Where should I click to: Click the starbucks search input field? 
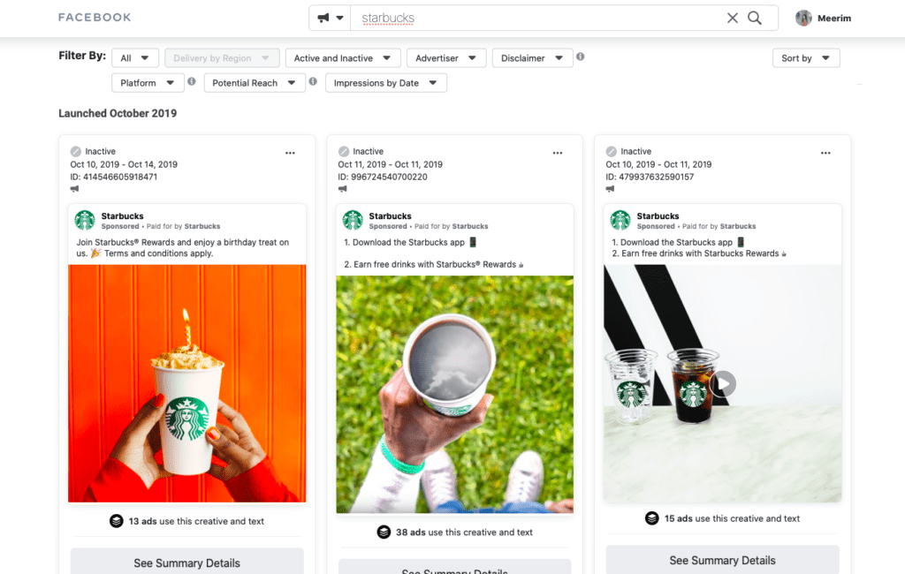536,18
